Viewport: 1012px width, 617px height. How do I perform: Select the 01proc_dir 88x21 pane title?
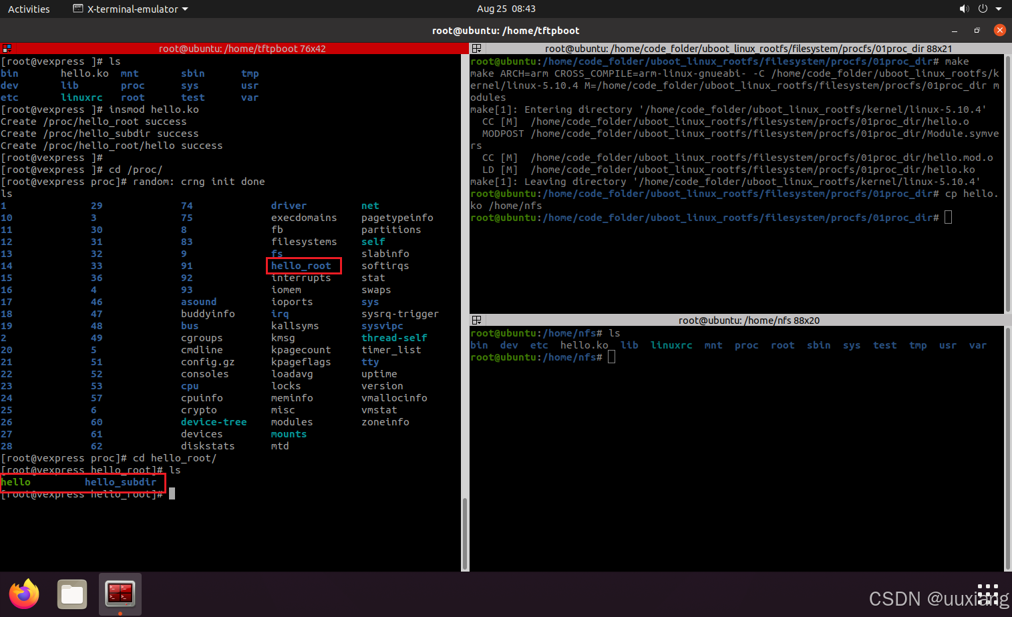pyautogui.click(x=748, y=48)
